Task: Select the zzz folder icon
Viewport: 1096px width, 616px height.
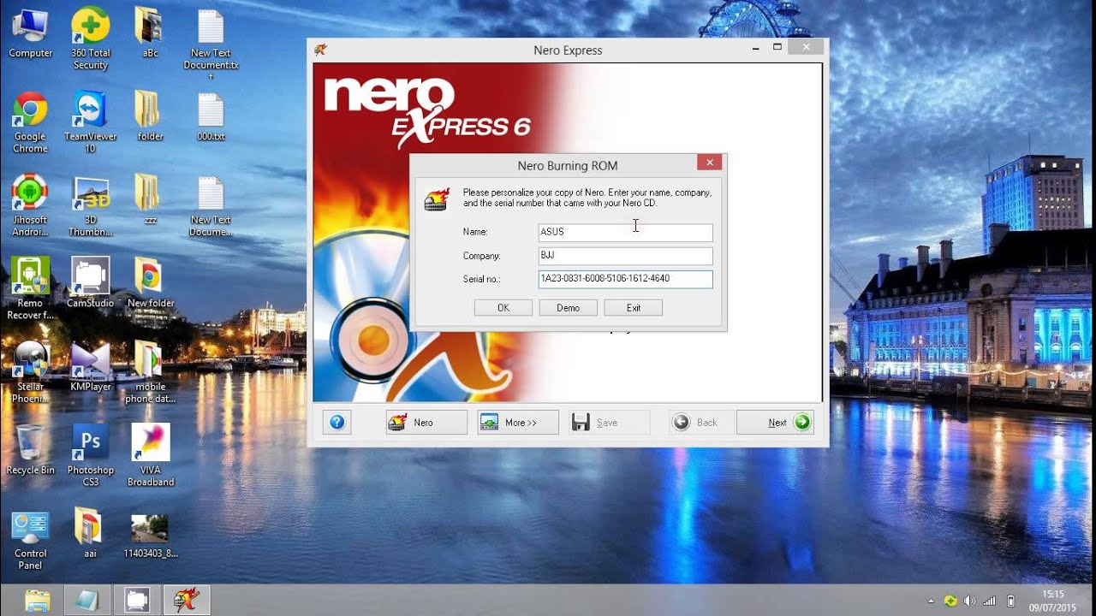Action: 150,200
